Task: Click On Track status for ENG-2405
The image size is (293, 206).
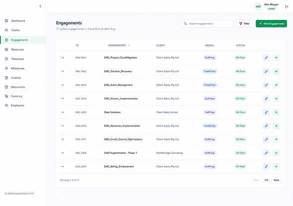Action: [240, 112]
